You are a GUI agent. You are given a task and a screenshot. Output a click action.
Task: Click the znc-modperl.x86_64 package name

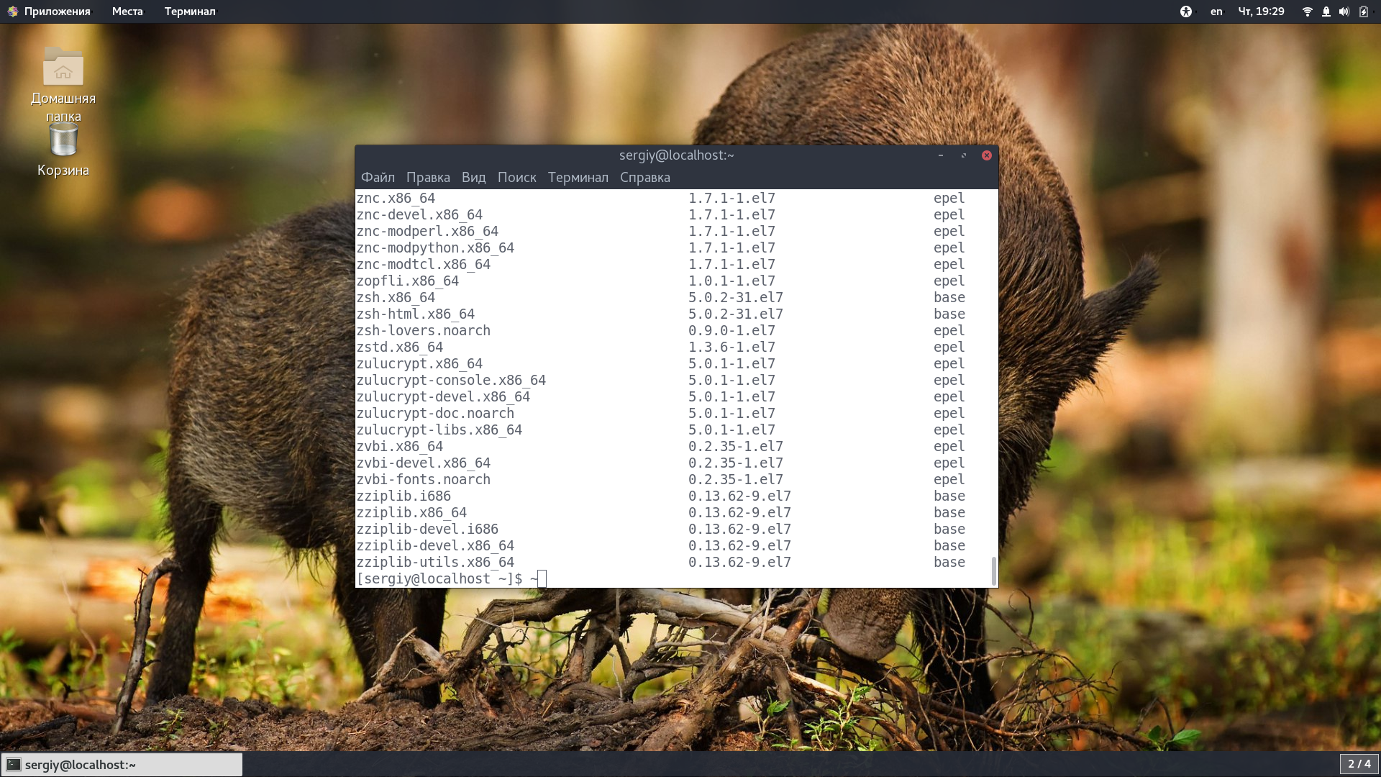[427, 231]
